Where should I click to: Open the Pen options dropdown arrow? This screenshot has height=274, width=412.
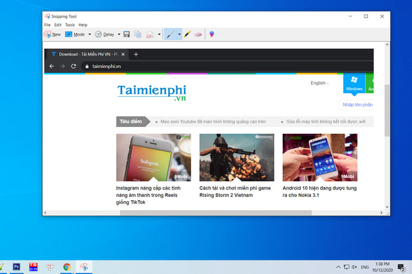point(179,34)
